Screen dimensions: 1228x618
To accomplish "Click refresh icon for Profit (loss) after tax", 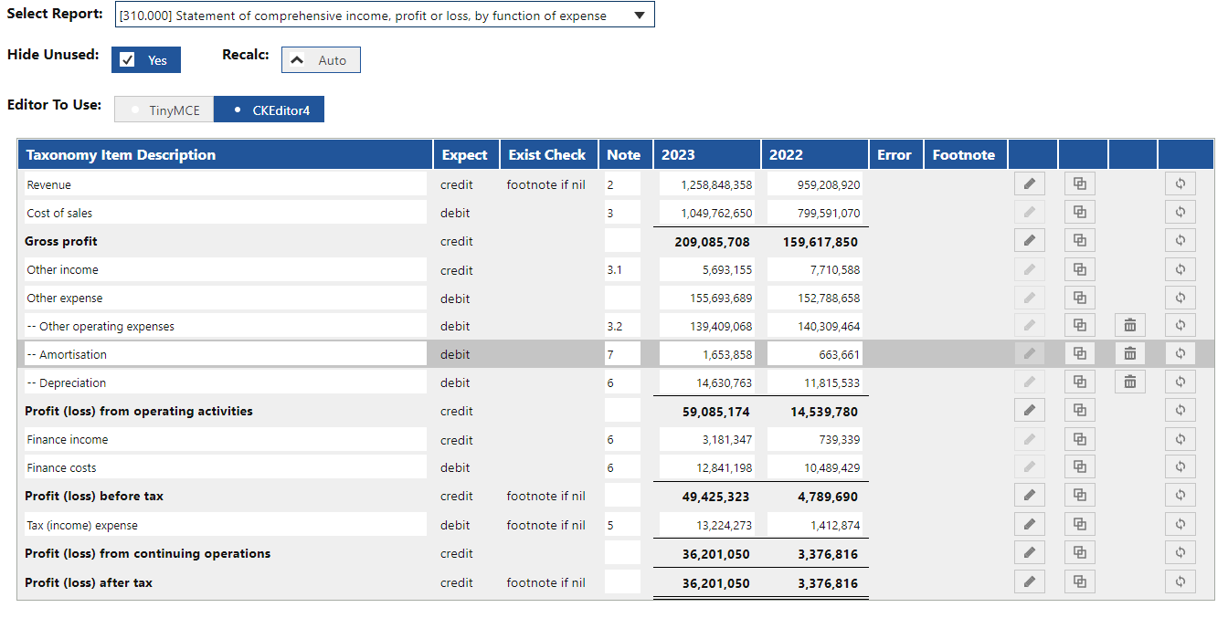I will pos(1180,581).
